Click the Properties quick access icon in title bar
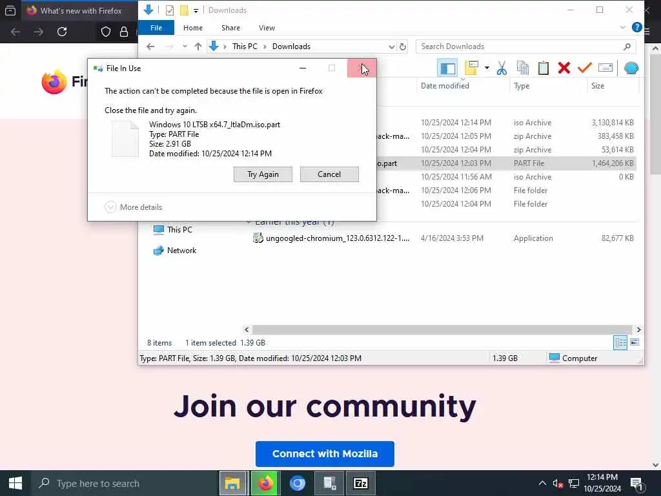661x496 pixels. pos(170,10)
